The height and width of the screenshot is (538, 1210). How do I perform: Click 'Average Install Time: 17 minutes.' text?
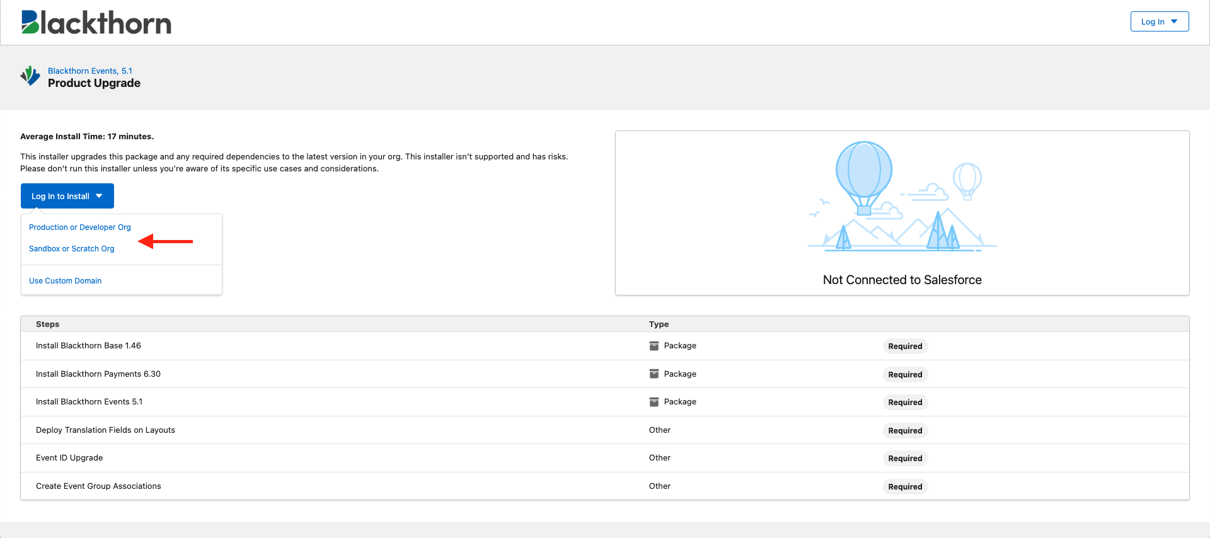pyautogui.click(x=87, y=137)
